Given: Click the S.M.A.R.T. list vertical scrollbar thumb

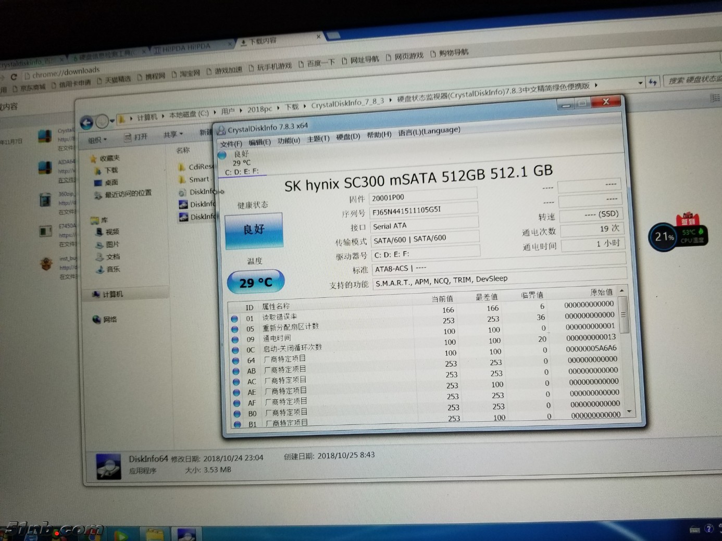Looking at the screenshot, I should (x=623, y=314).
